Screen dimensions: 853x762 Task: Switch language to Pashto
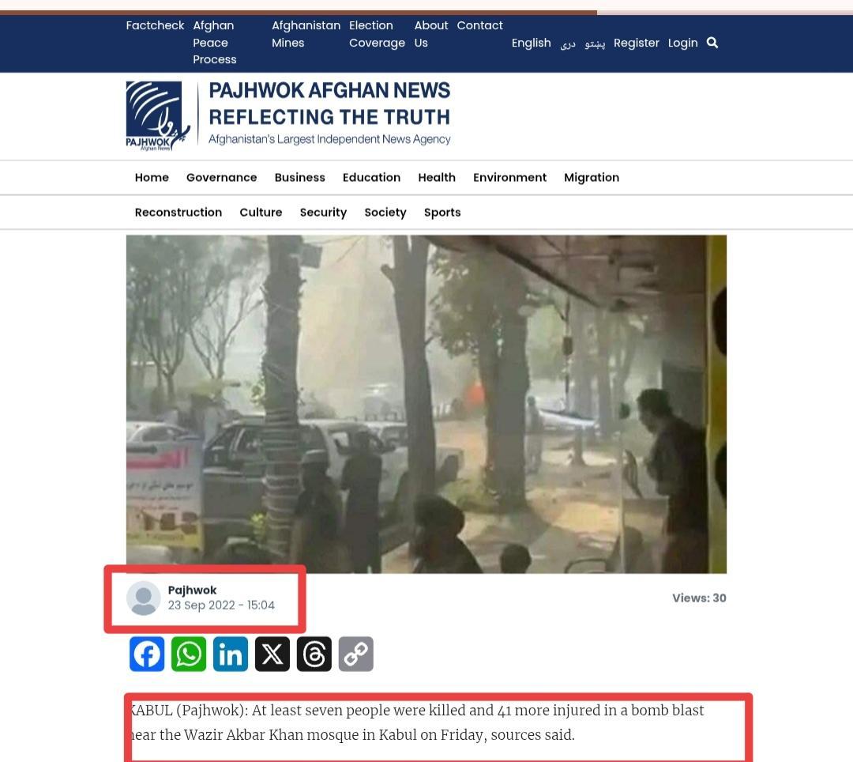(595, 43)
